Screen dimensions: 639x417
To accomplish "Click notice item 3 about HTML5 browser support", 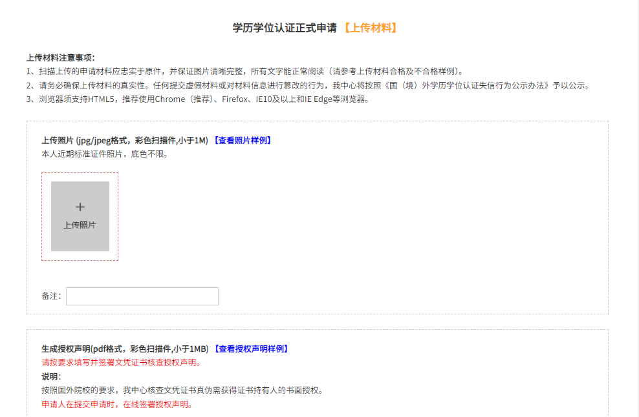I will pyautogui.click(x=198, y=99).
